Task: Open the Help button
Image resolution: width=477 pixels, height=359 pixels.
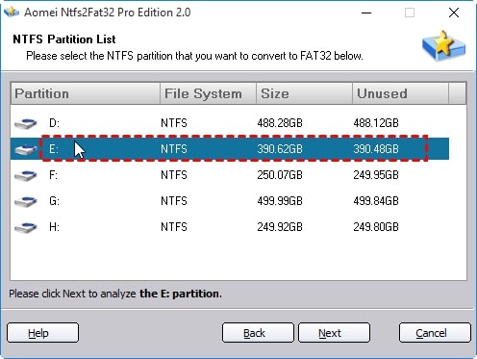Action: pyautogui.click(x=42, y=333)
